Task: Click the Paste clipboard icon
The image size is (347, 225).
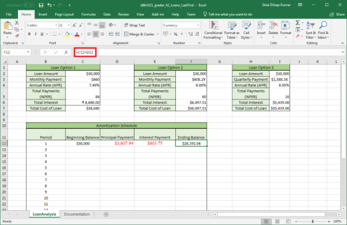Action: coord(7,26)
